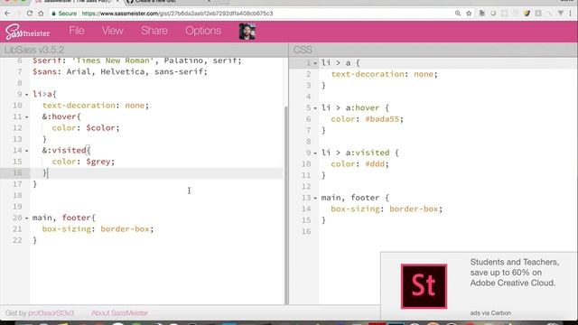Collapse the &:hover block at line 11
This screenshot has width=578, height=325.
(x=26, y=117)
